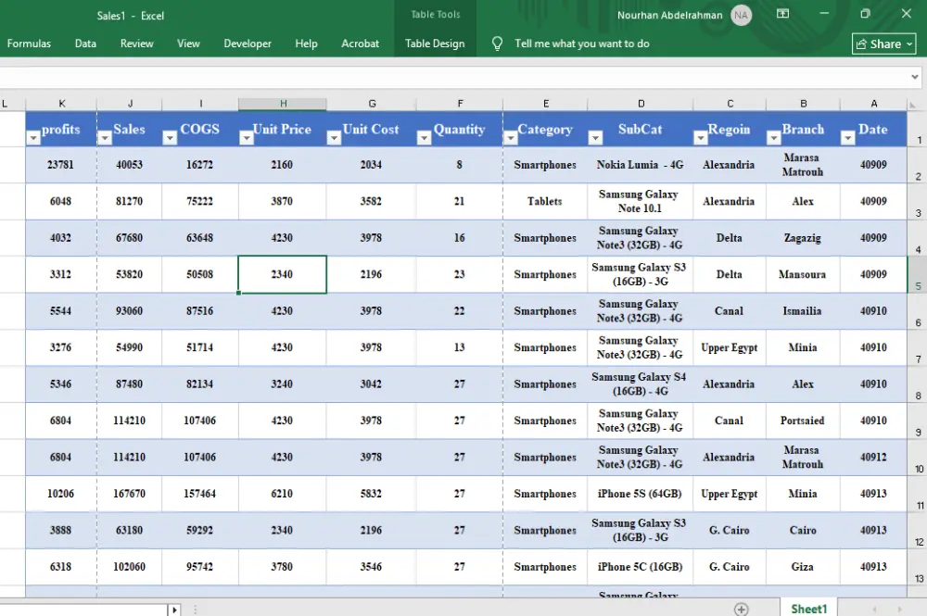This screenshot has height=616, width=927.
Task: Open the Date filter dropdown
Action: coord(848,138)
